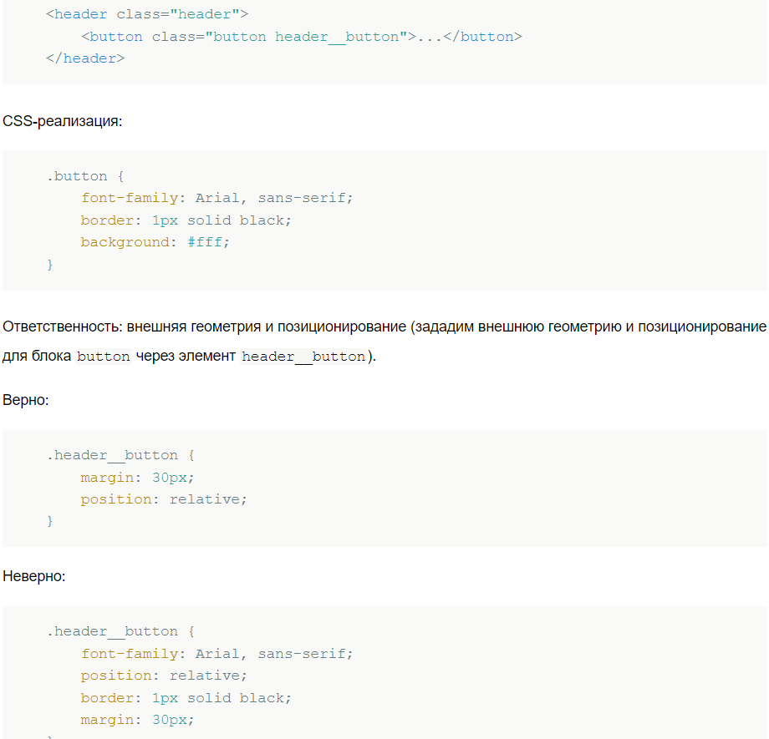Viewport: 769px width, 739px height.
Task: Click the background: #fff declaration
Action: [x=155, y=242]
